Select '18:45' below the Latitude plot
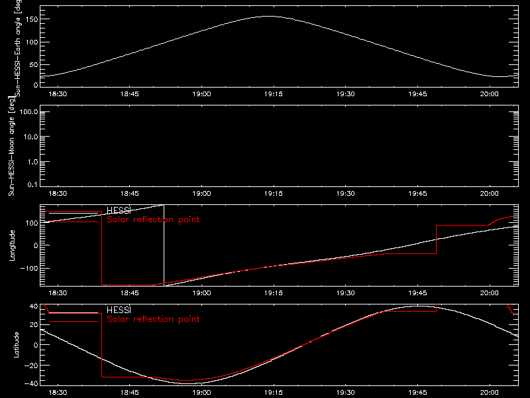This screenshot has width=530, height=398. 130,393
